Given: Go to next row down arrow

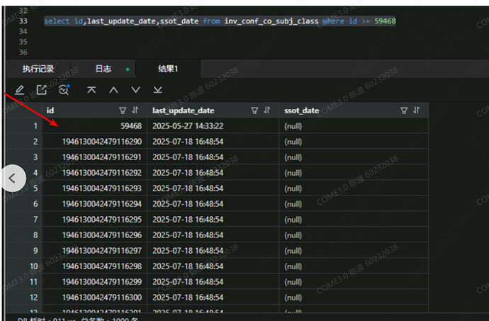Looking at the screenshot, I should 135,90.
